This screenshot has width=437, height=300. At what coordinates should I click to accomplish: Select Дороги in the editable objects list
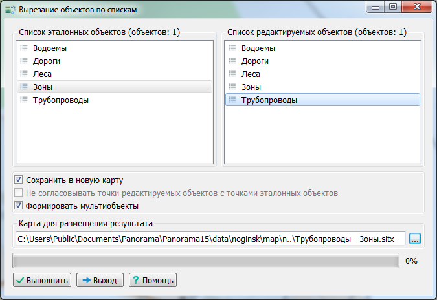coord(255,61)
